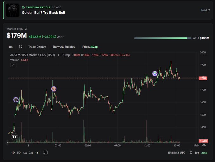The width and height of the screenshot is (215, 162).
Task: Click the ATH progress bar
Action: [x=163, y=38]
